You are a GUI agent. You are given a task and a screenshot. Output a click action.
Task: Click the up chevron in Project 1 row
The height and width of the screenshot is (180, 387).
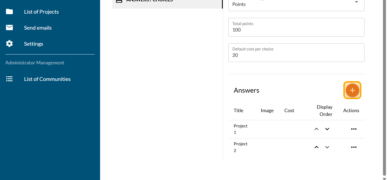click(316, 129)
